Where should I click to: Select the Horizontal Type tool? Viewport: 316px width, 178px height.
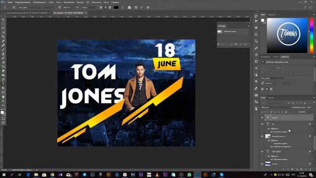3,84
